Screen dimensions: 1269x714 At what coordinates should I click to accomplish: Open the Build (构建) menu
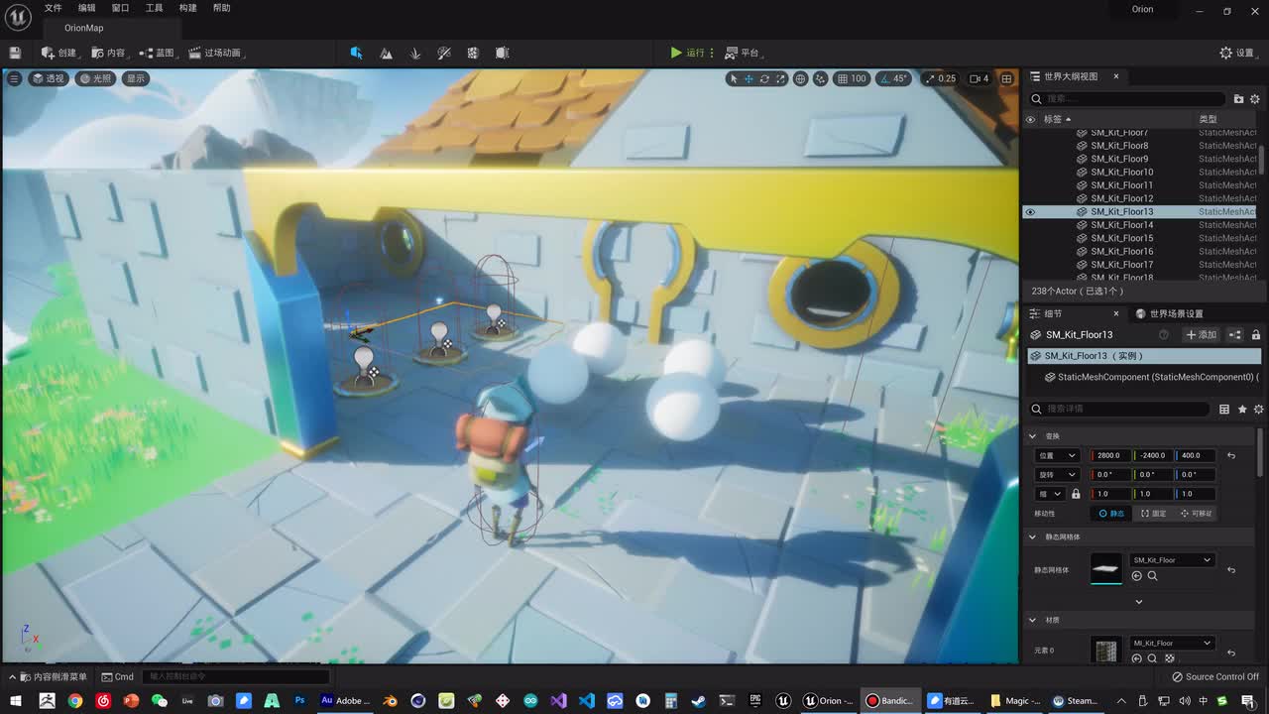[187, 8]
